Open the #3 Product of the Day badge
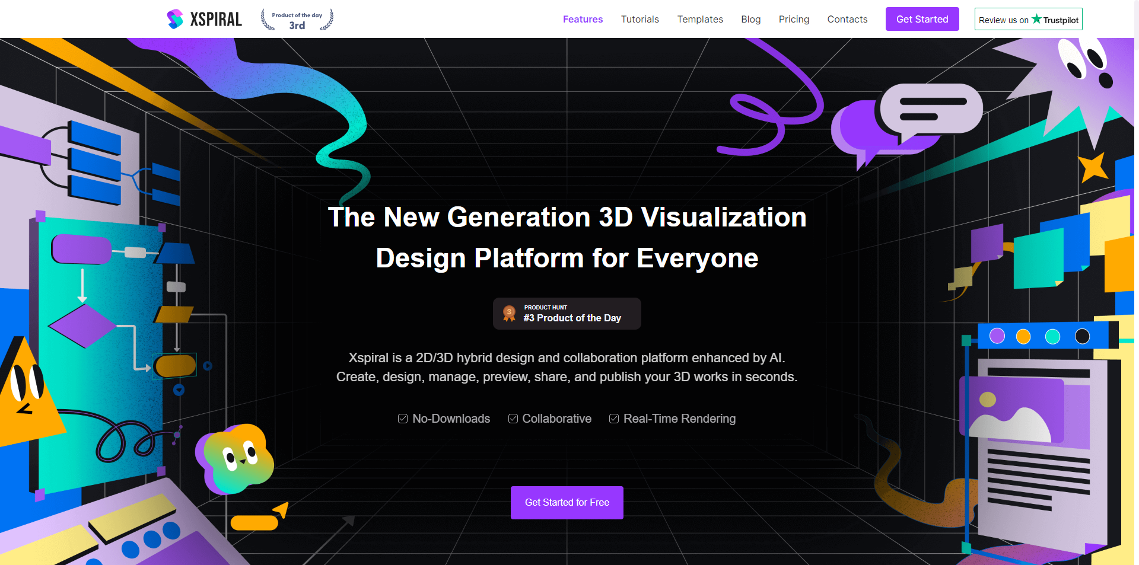Screen dimensions: 1139x565 [x=567, y=314]
